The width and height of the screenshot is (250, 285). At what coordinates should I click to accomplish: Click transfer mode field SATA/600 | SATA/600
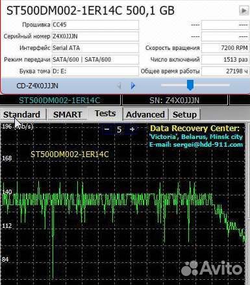pos(95,60)
